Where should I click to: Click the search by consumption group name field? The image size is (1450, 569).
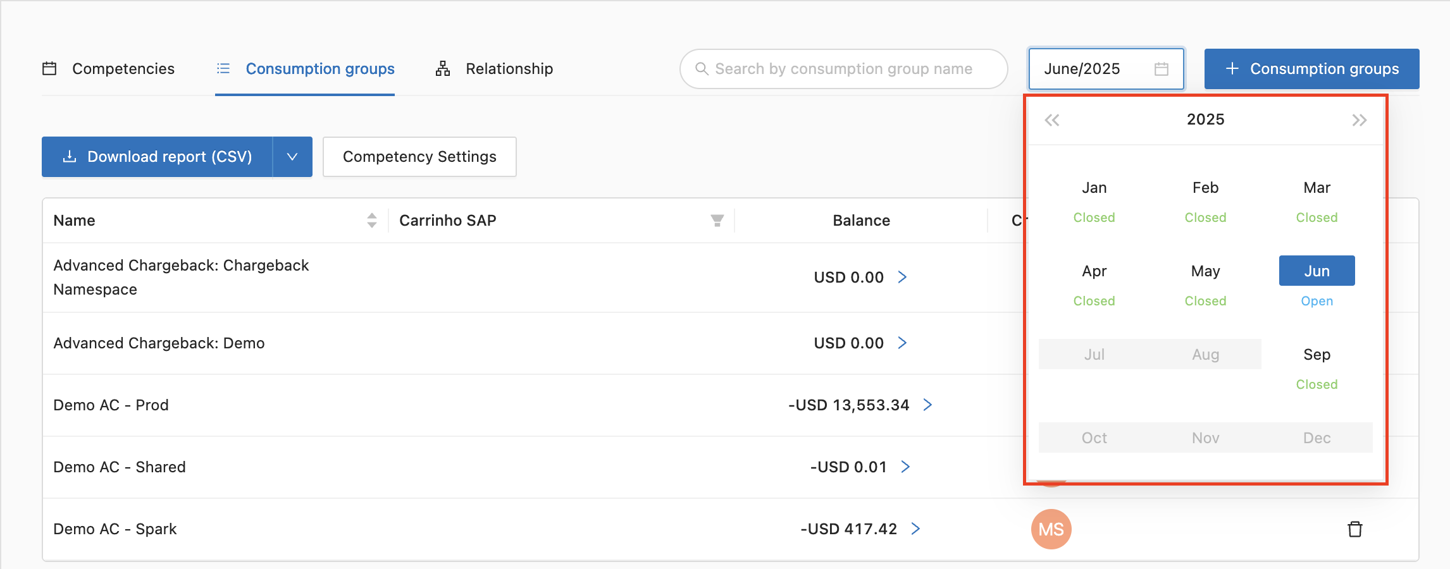(843, 69)
